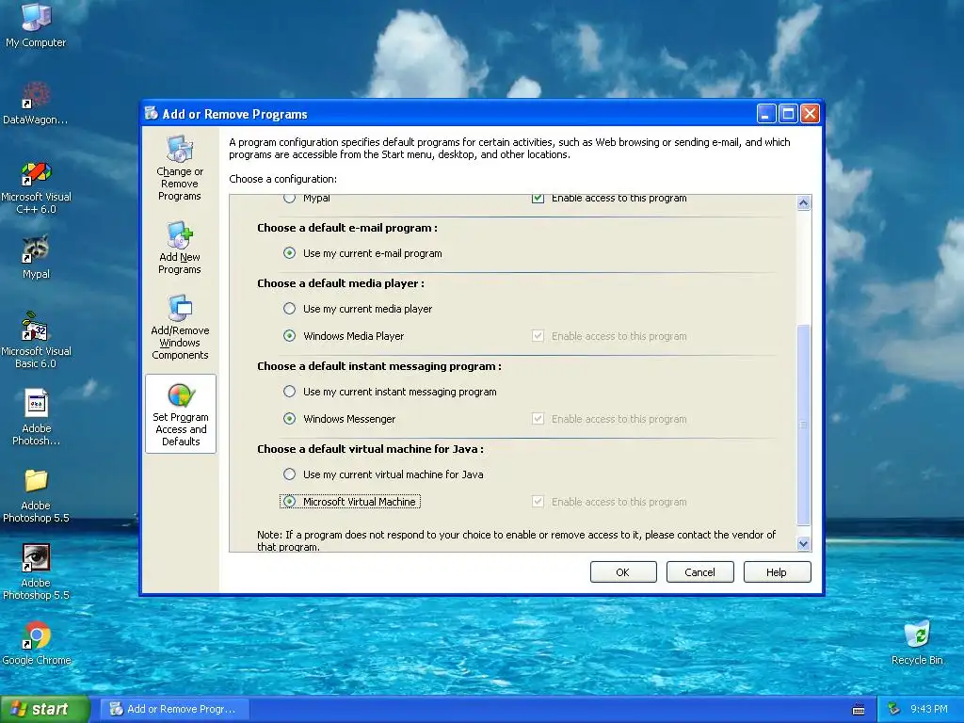Click 'Choose a default instant messaging program' heading
The width and height of the screenshot is (964, 723).
pyautogui.click(x=379, y=366)
